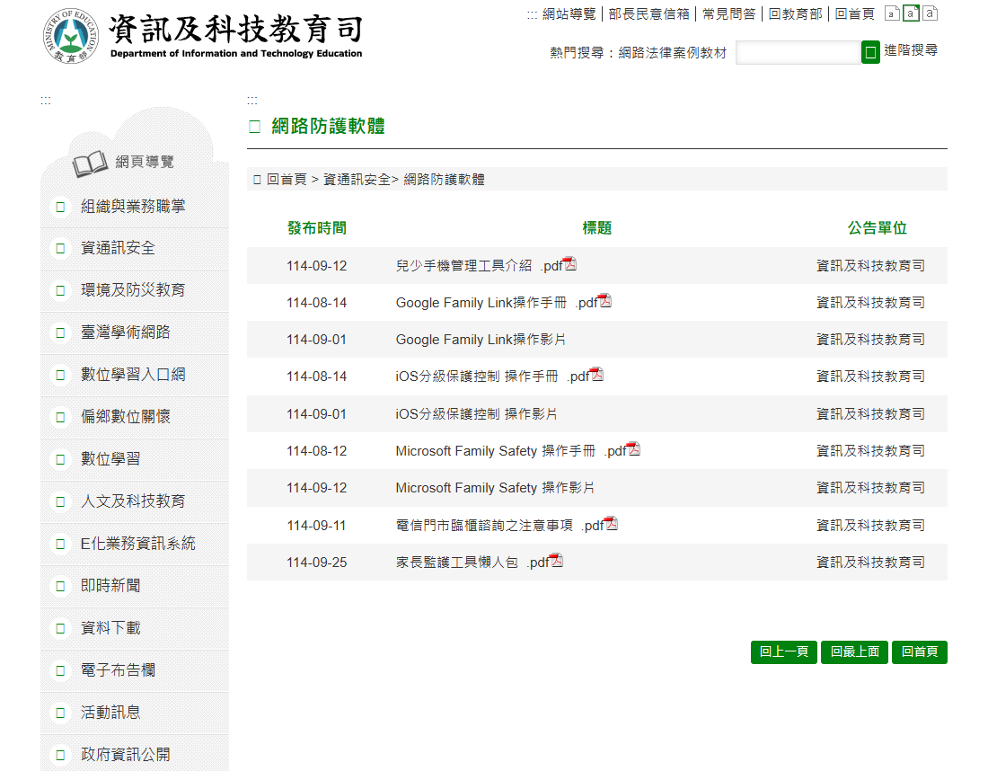Open the Google Family Link操作手冊 PDF icon
The height and width of the screenshot is (771, 988).
pos(605,300)
